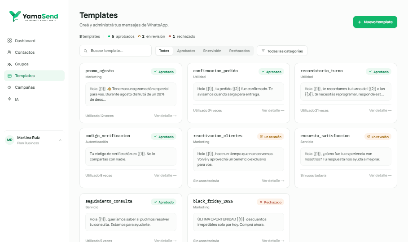Click the MR user avatar
Viewport: 408px width, 242px height.
tap(9, 140)
